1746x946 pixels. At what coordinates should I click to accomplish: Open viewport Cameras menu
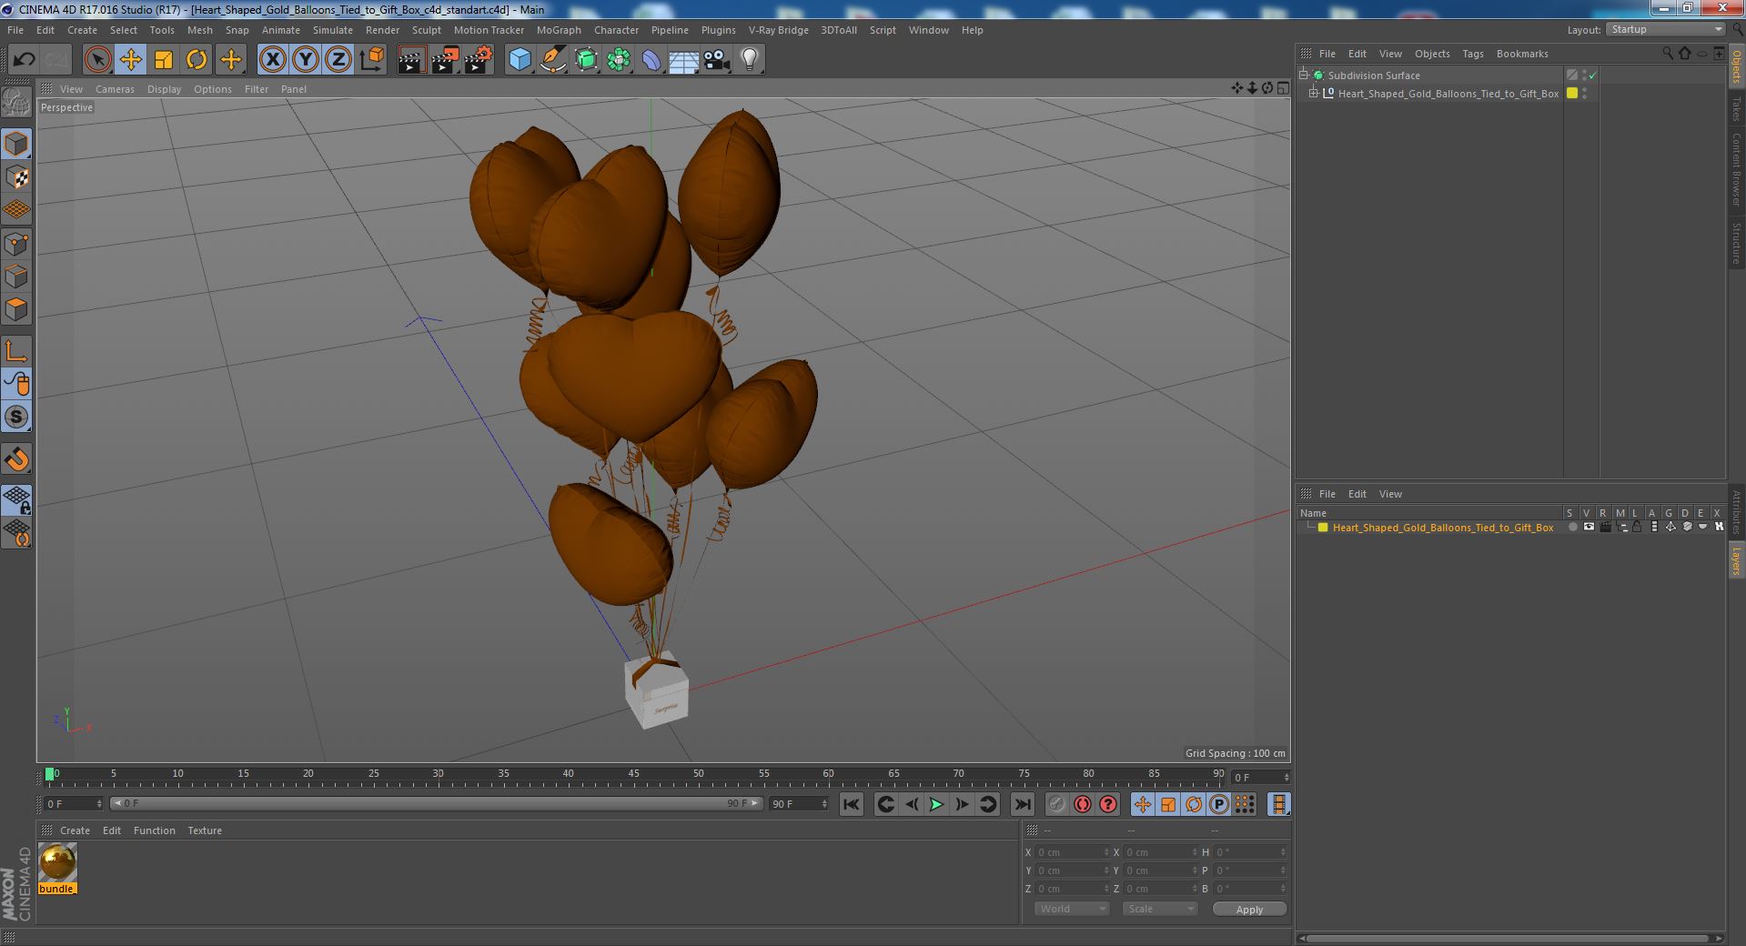pos(115,89)
